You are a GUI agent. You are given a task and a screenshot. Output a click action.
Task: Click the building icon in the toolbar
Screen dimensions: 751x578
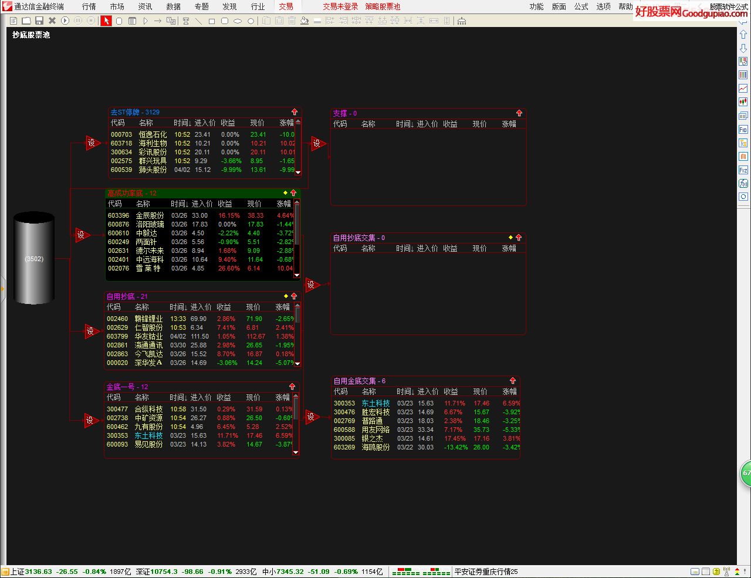462,21
